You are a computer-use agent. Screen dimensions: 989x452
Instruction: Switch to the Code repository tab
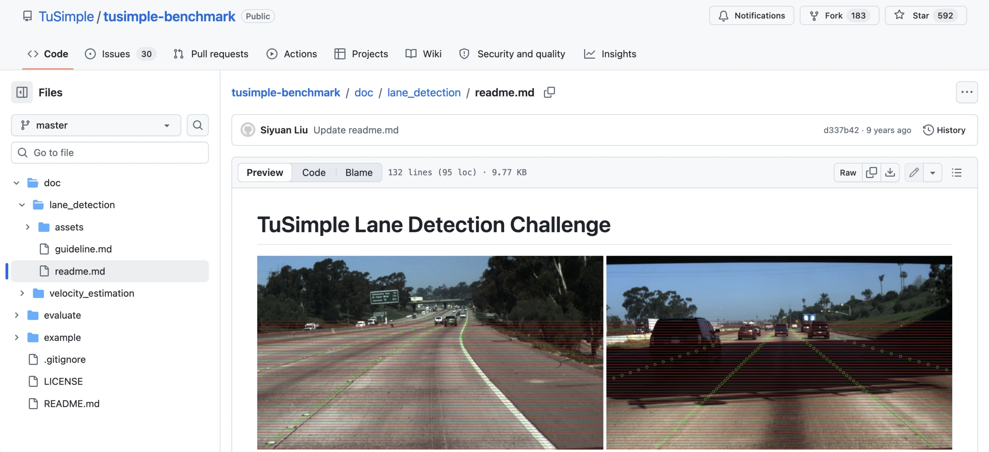(x=48, y=54)
